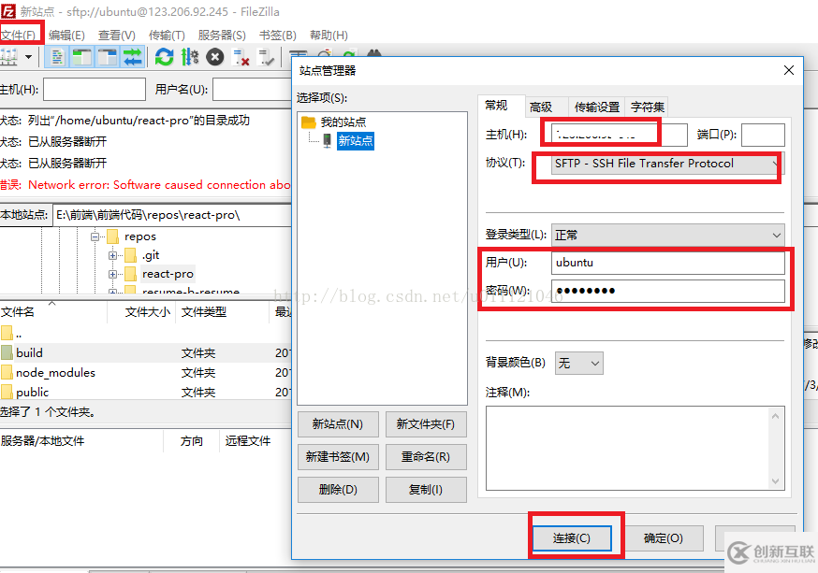Viewport: 818px width, 573px height.
Task: Open the 编辑(E) menu
Action: pyautogui.click(x=66, y=35)
